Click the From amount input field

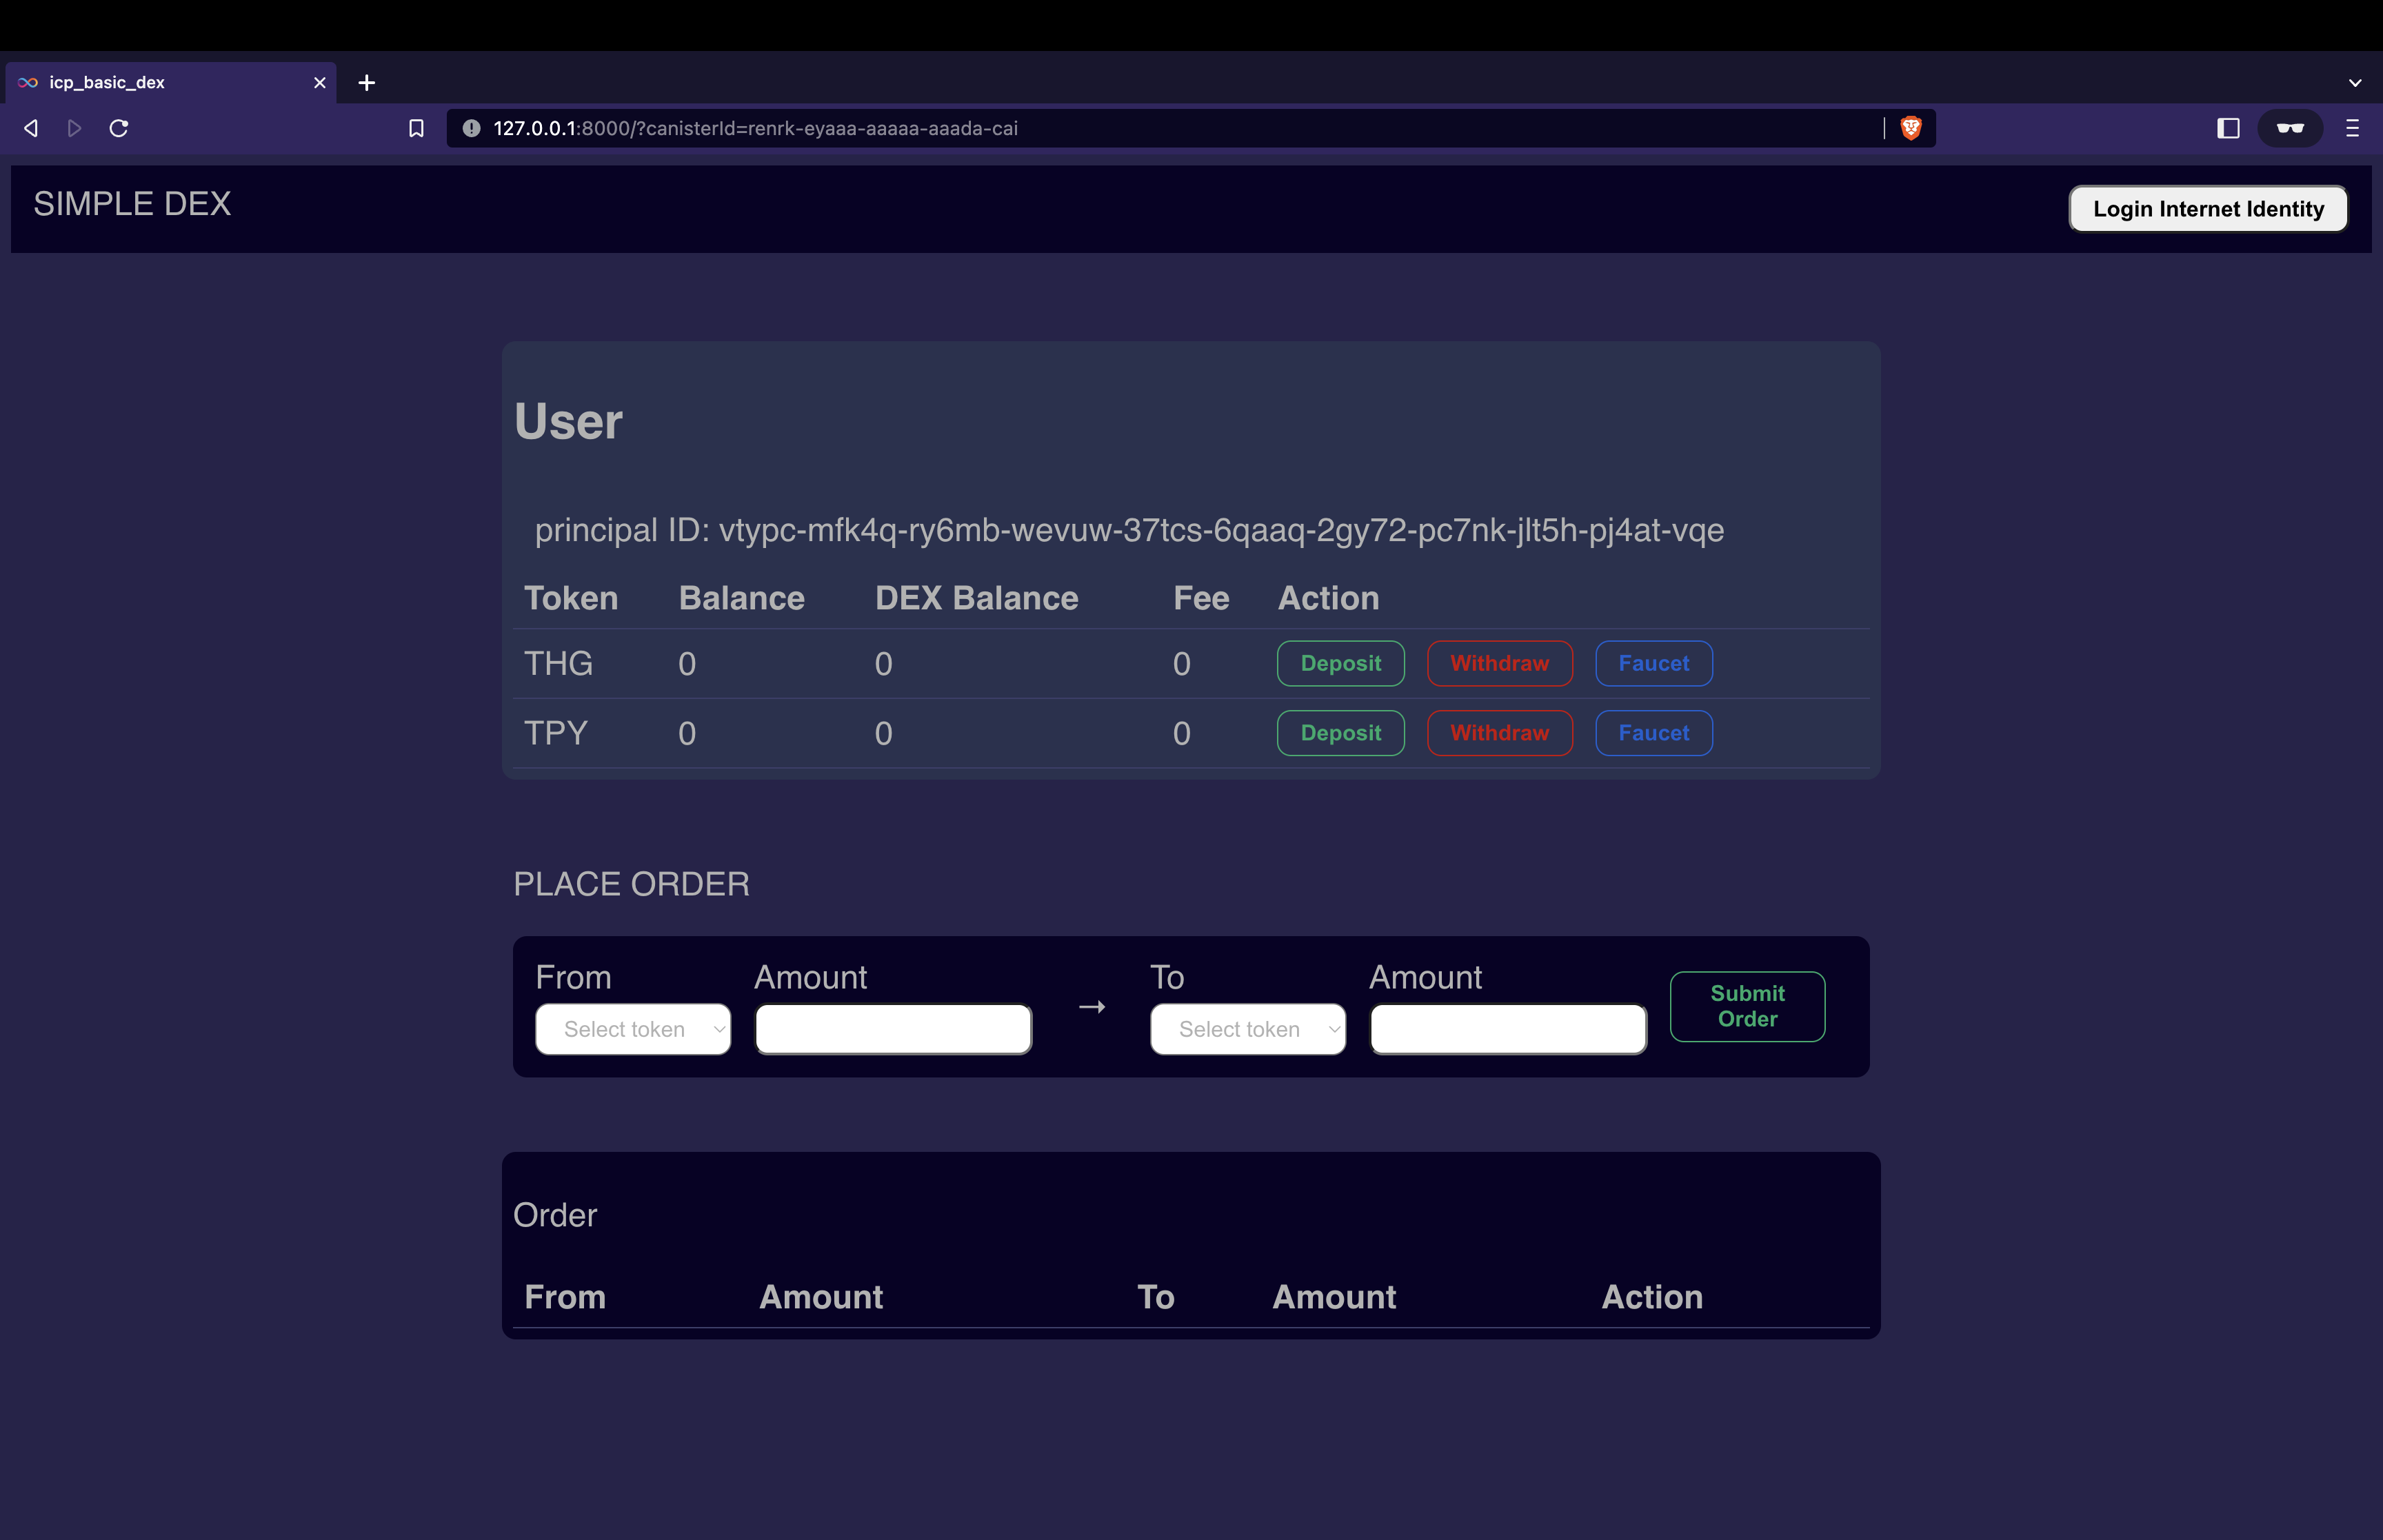(x=893, y=1029)
